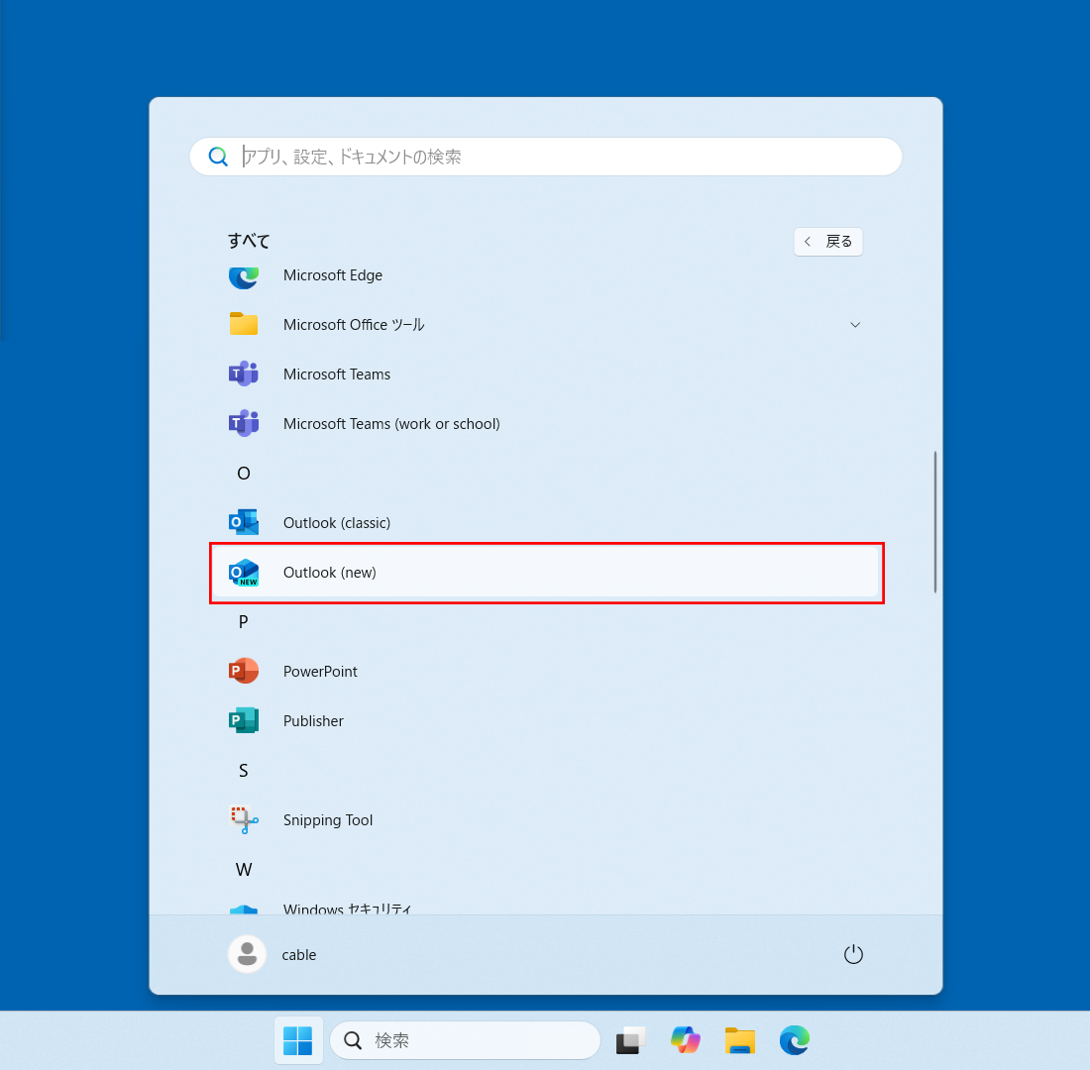Open the power options button
This screenshot has width=1090, height=1070.
pos(853,954)
